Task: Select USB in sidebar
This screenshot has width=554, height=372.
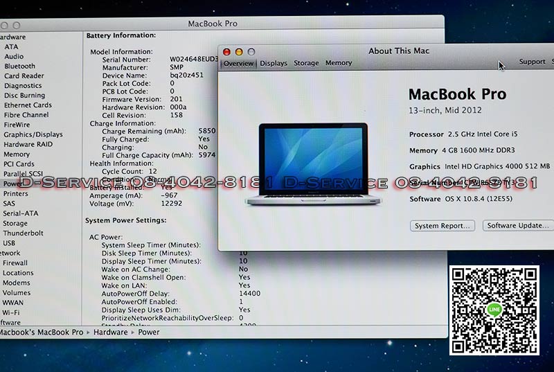Action: [x=9, y=243]
